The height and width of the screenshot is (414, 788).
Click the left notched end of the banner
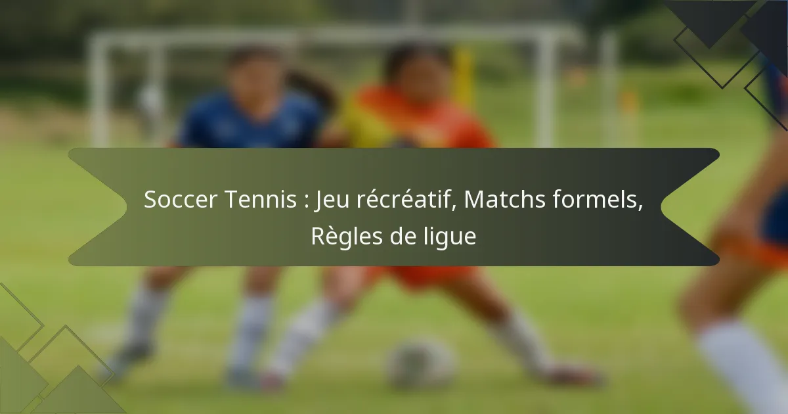click(97, 206)
